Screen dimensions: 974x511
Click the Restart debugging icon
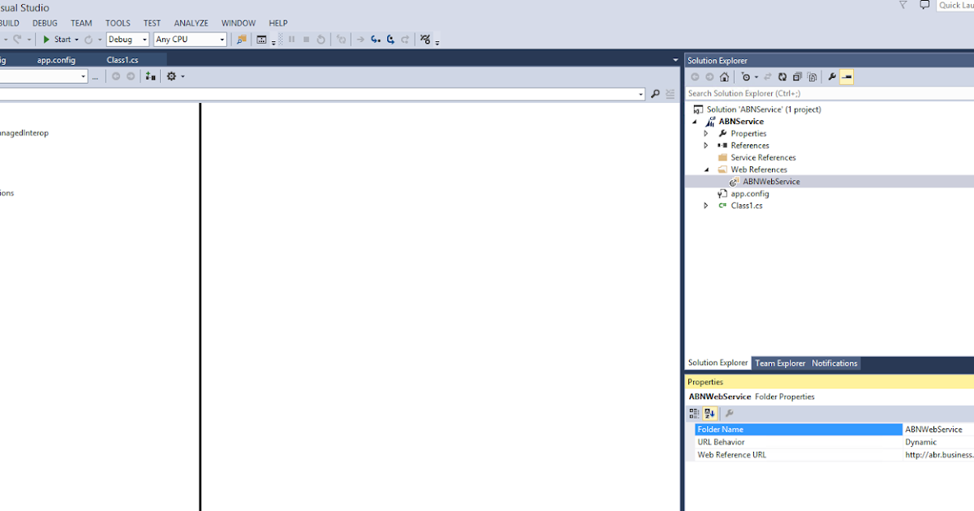[321, 39]
